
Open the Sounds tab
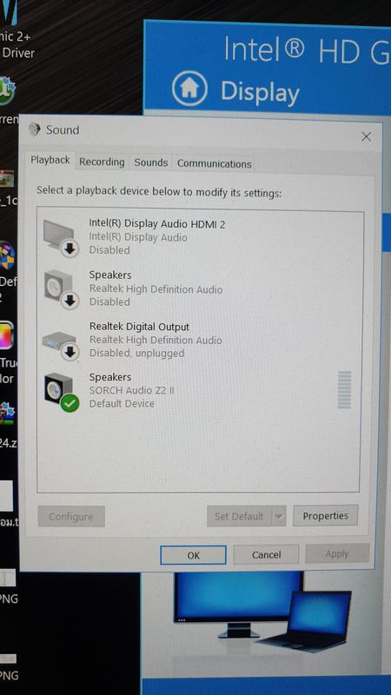(150, 162)
